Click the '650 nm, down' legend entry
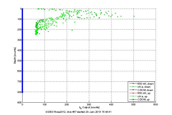The height and width of the screenshot is (115, 172). point(141,84)
